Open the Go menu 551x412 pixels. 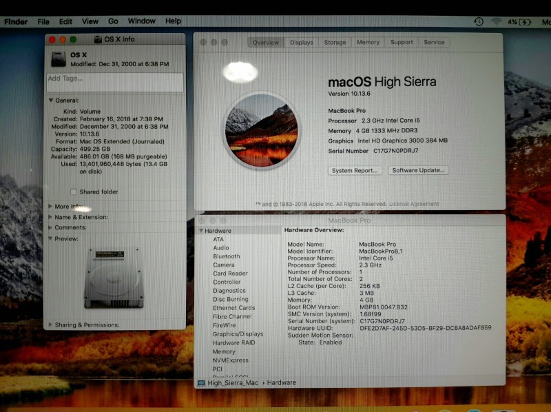113,21
